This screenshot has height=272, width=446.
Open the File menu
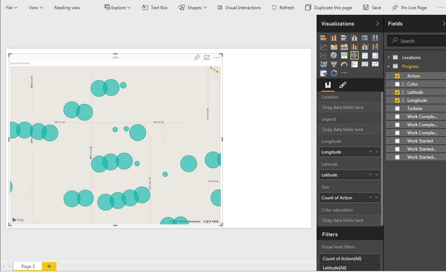[x=12, y=7]
